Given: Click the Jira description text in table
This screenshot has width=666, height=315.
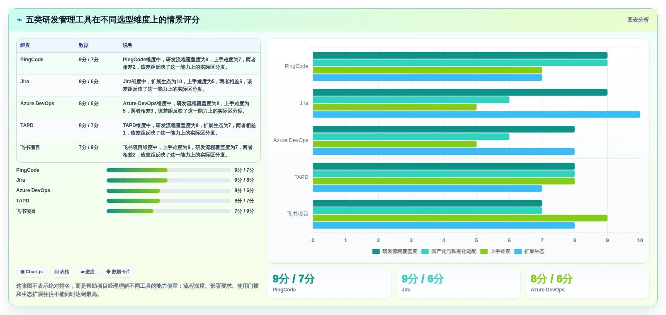Looking at the screenshot, I should tap(188, 85).
